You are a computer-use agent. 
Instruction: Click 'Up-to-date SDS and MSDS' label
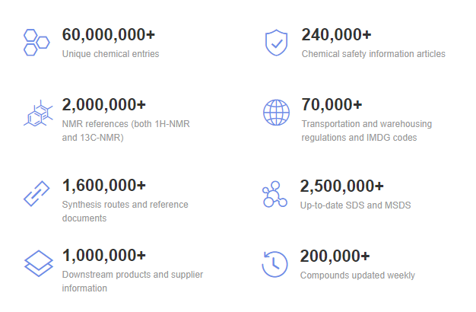[356, 205]
